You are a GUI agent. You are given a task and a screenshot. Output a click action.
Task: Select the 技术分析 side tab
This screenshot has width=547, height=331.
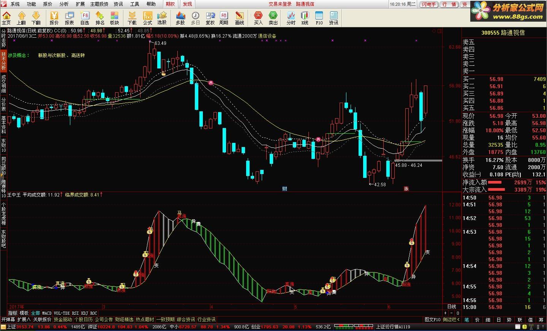[3, 61]
